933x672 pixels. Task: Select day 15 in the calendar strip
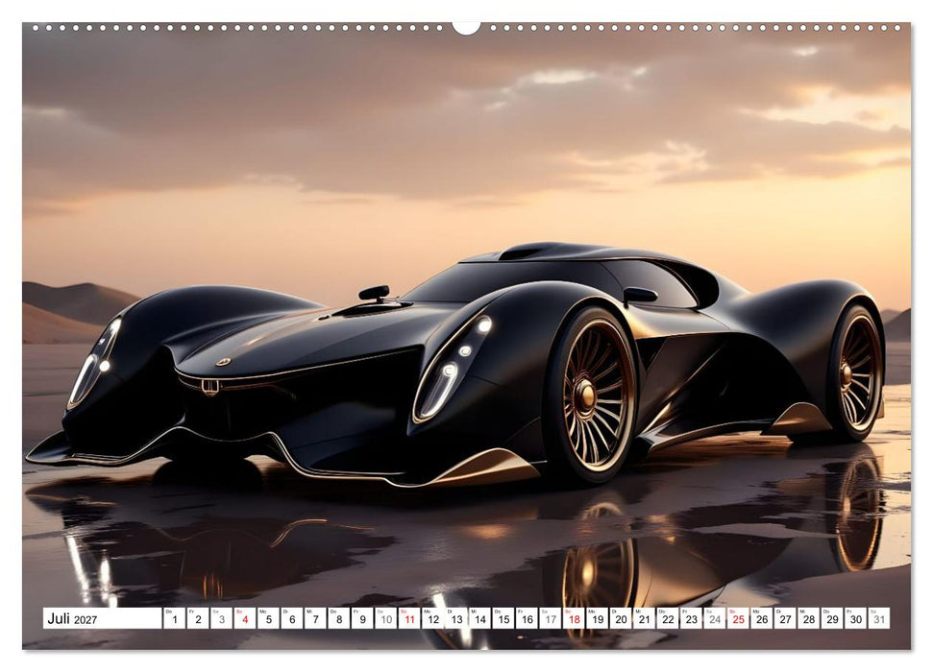point(503,618)
